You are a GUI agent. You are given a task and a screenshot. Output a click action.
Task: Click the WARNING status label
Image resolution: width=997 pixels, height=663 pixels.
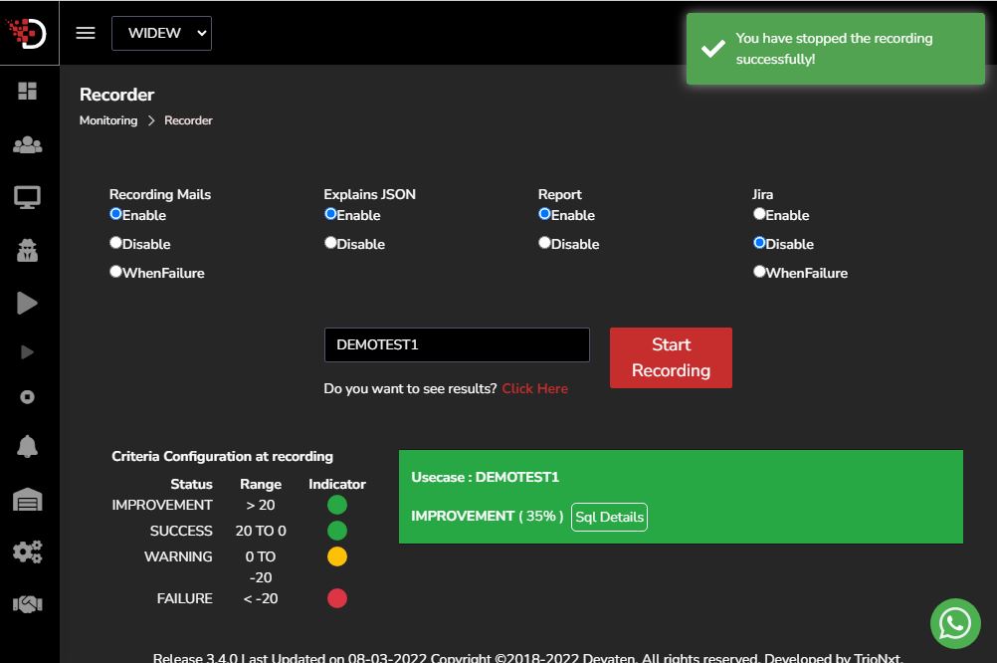pyautogui.click(x=178, y=556)
